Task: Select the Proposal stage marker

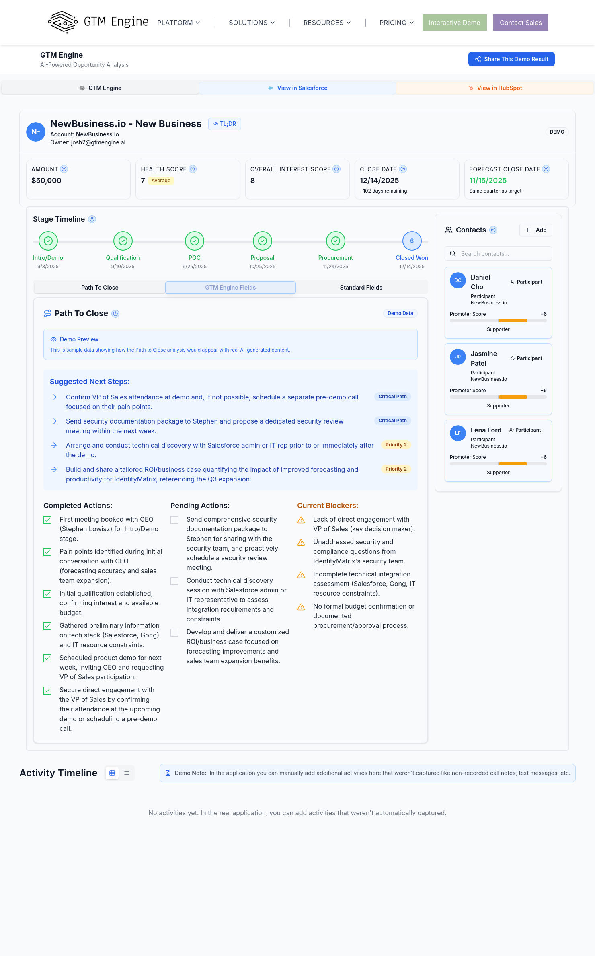Action: (x=263, y=241)
